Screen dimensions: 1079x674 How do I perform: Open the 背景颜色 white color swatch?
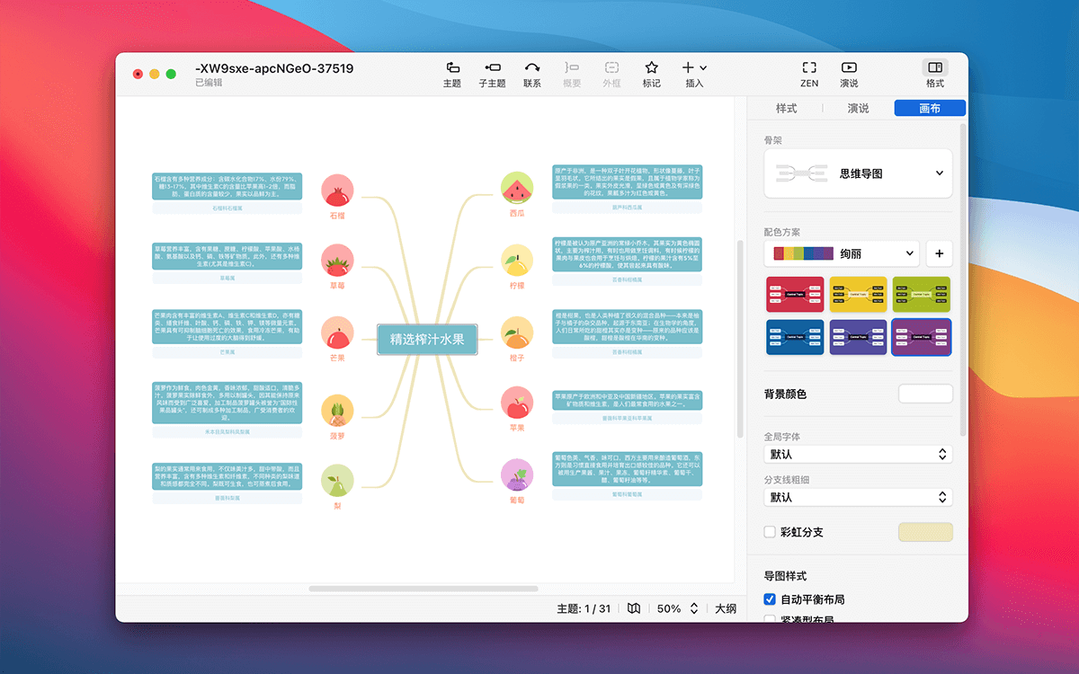925,394
